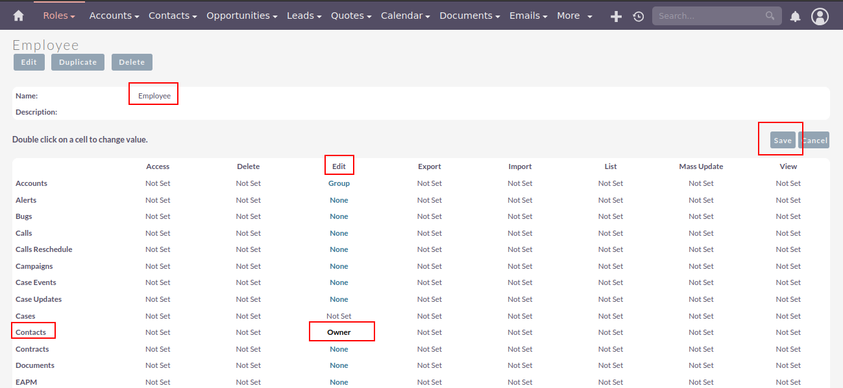This screenshot has height=388, width=843.
Task: Open the Contacts navigation dropdown
Action: (173, 16)
